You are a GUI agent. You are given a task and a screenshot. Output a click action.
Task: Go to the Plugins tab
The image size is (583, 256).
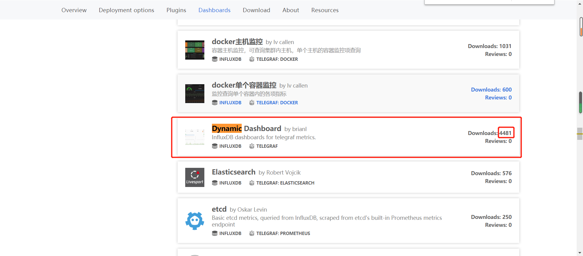[x=176, y=10]
